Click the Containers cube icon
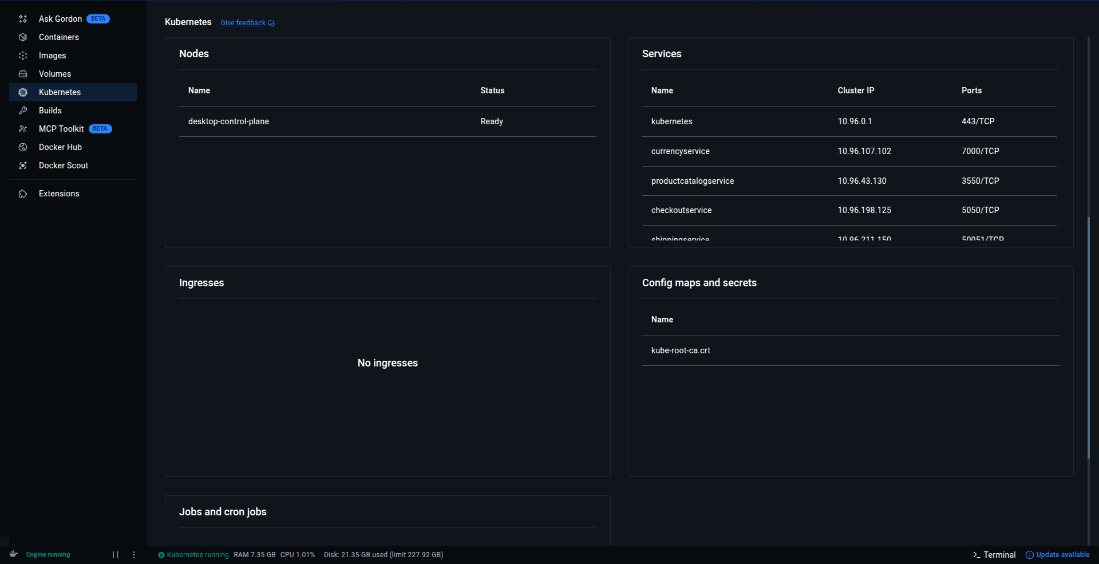 (23, 37)
